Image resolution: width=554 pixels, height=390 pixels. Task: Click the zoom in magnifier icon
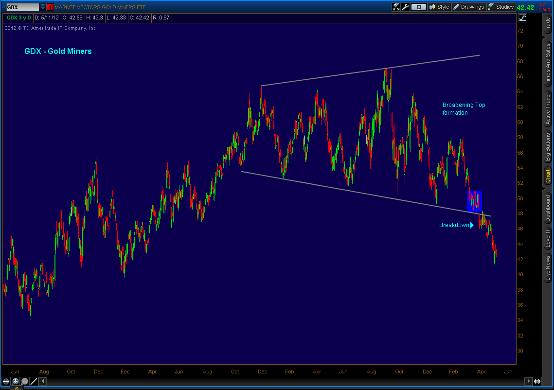click(16, 381)
